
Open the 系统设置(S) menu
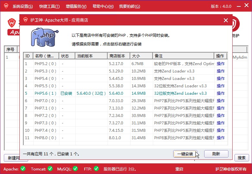click(x=23, y=6)
